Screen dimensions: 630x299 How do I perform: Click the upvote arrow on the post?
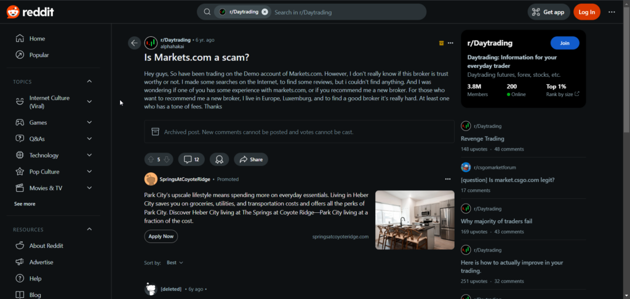click(x=151, y=159)
